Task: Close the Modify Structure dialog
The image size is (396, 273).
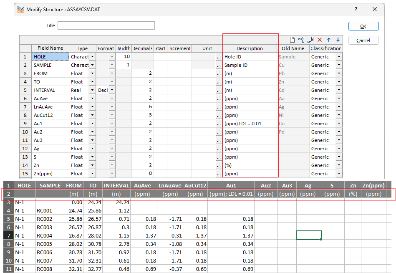Action: [x=375, y=9]
